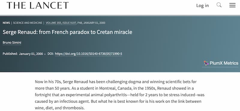Click the "Published:" label
Viewport: 240px width, 111px height.
tap(10, 54)
